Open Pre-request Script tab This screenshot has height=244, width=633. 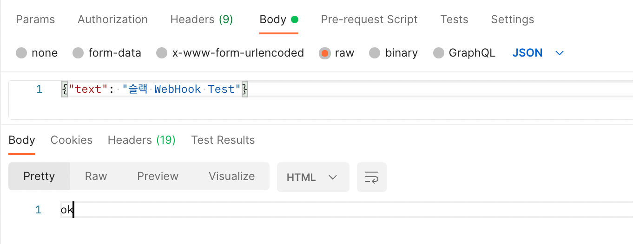[x=369, y=19]
